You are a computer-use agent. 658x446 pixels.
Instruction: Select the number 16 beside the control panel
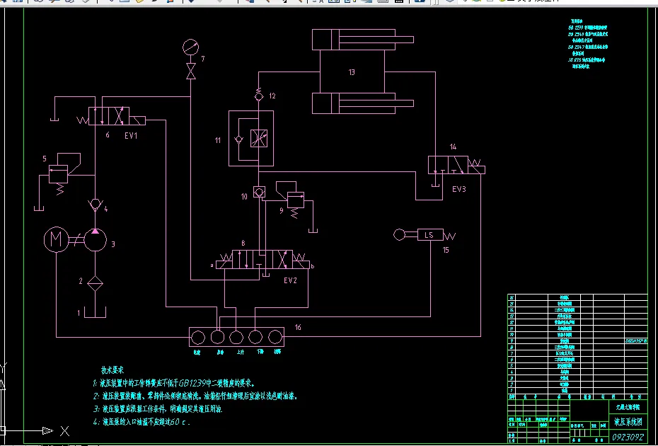pos(298,327)
